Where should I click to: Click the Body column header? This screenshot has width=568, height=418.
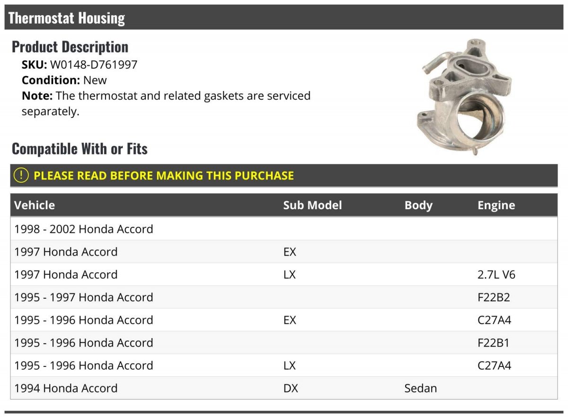click(418, 205)
